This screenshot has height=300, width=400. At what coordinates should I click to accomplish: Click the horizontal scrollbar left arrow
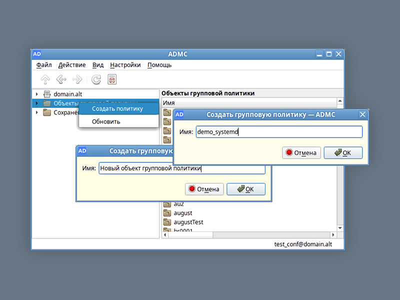pos(165,234)
